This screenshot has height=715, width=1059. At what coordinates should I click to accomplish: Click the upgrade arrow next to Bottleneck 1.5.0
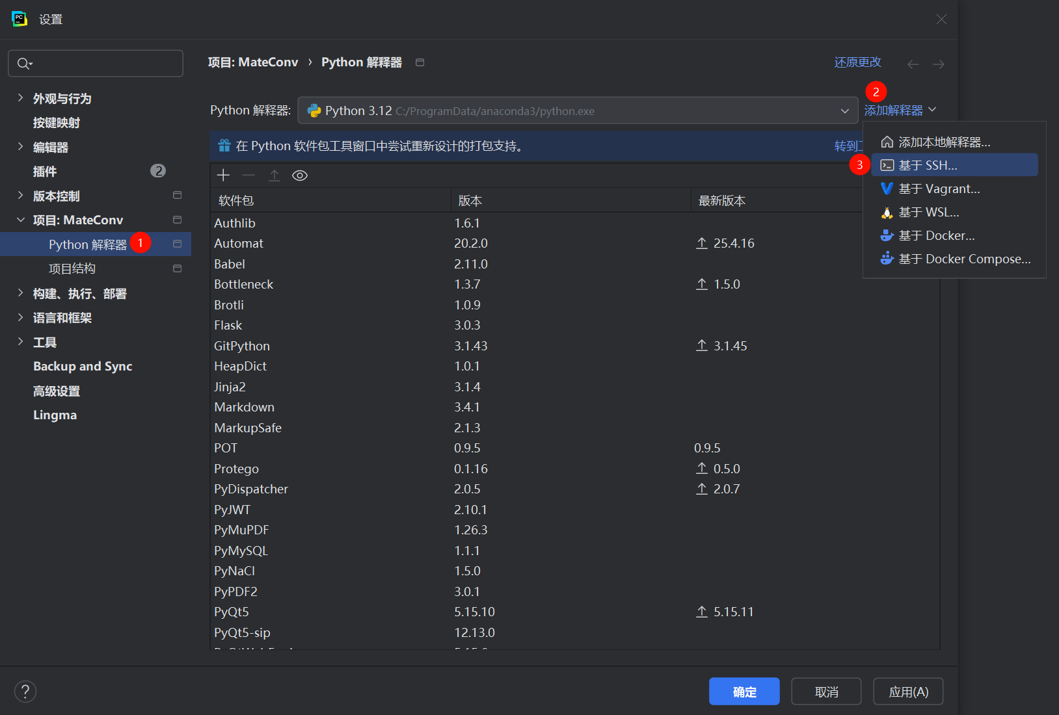pos(702,284)
